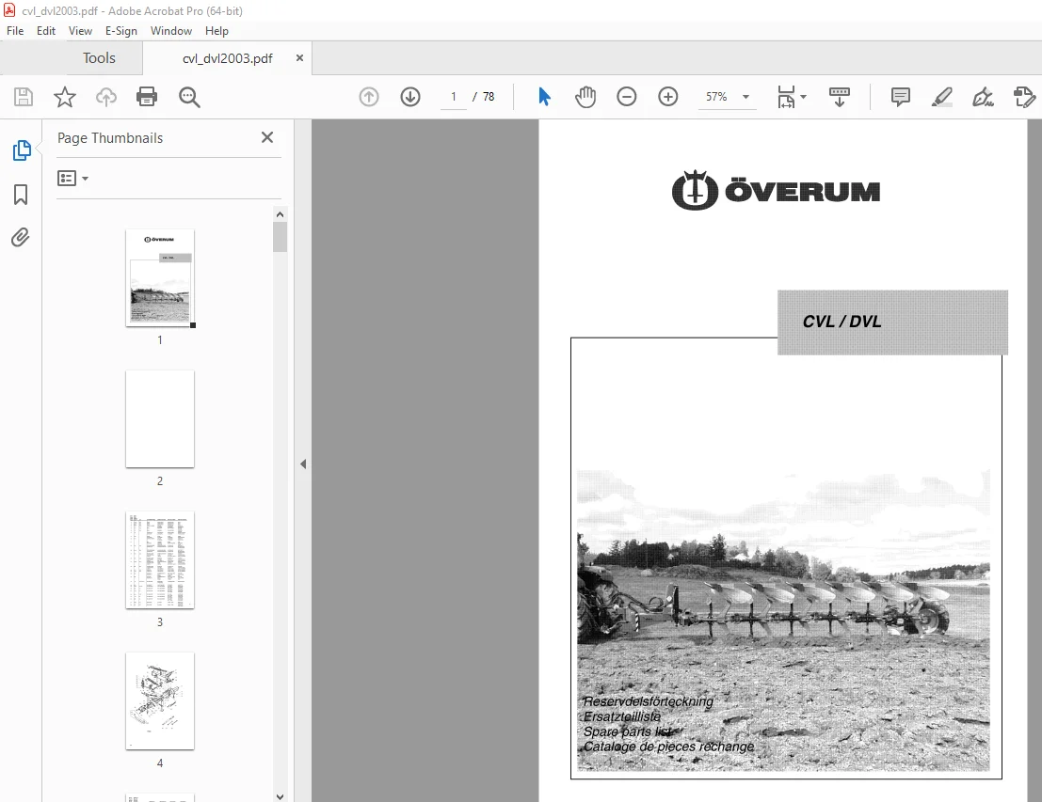This screenshot has width=1042, height=802.
Task: Open the Bookmarks panel icon
Action: [21, 195]
